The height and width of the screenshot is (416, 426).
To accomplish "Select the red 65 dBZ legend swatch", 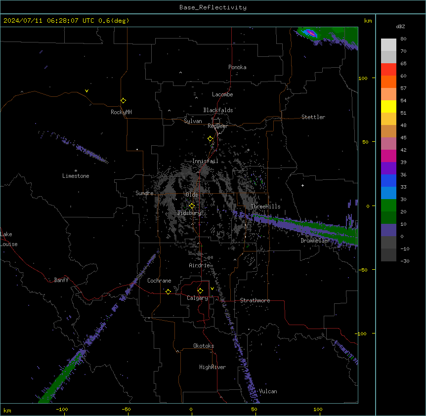I will [x=388, y=69].
